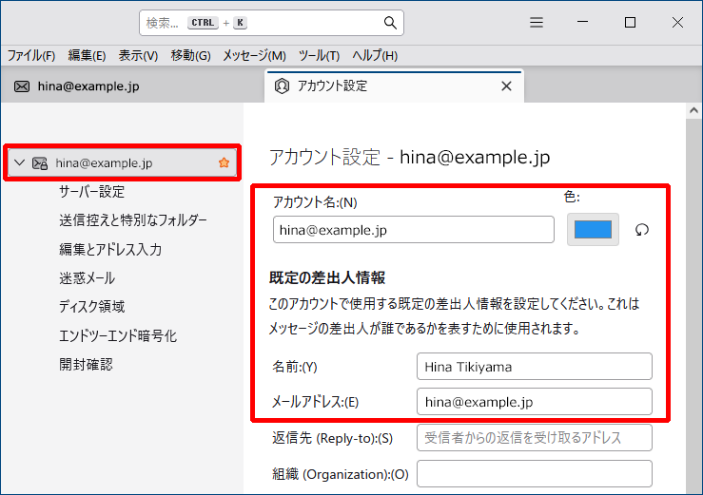This screenshot has height=495, width=703.
Task: Click the vertical scrollbar track
Action: click(693, 307)
